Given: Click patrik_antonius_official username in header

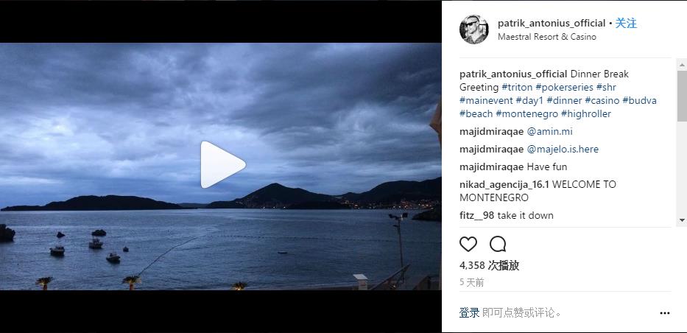Looking at the screenshot, I should pos(552,24).
